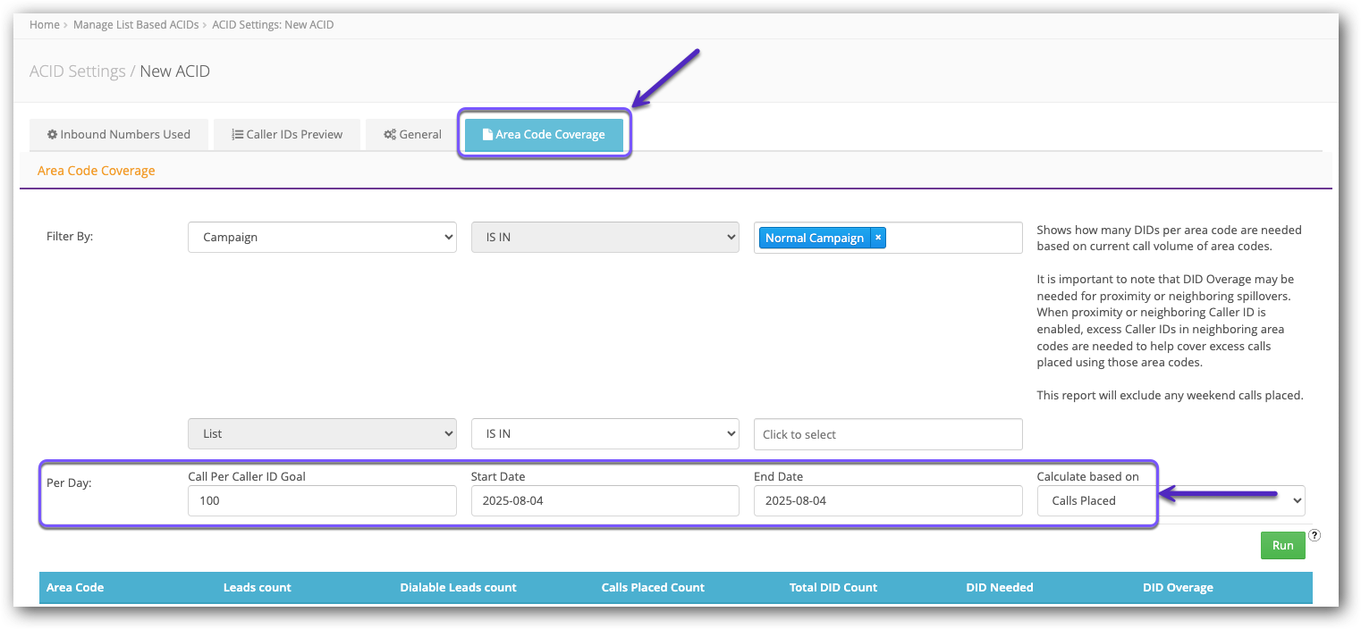Viewport: 1361px width, 629px height.
Task: Go to Home in the breadcrumb
Action: point(44,25)
